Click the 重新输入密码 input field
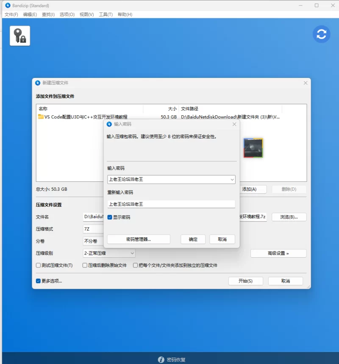The height and width of the screenshot is (364, 339). click(x=171, y=204)
